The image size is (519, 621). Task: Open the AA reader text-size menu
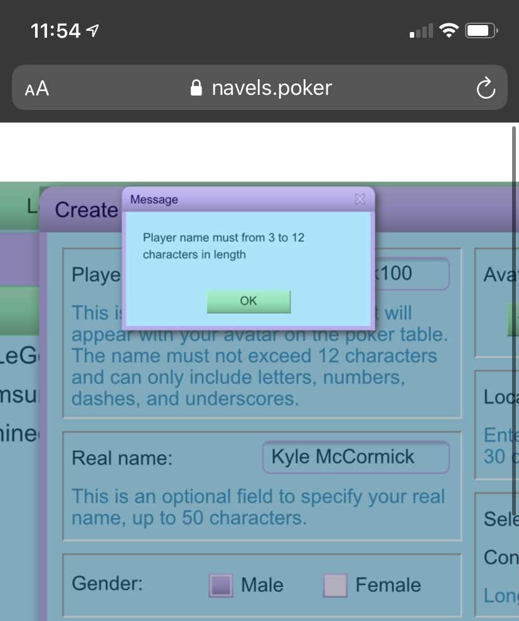(37, 89)
